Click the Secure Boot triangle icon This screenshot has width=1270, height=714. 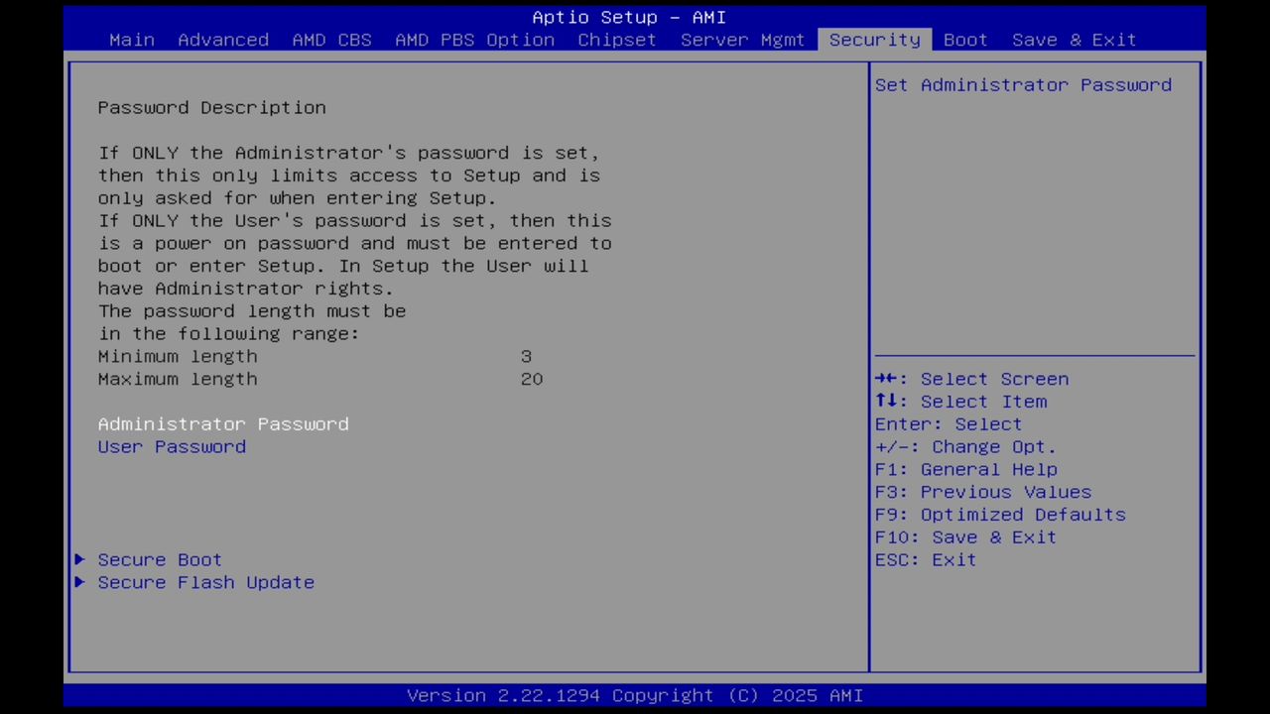(x=79, y=559)
